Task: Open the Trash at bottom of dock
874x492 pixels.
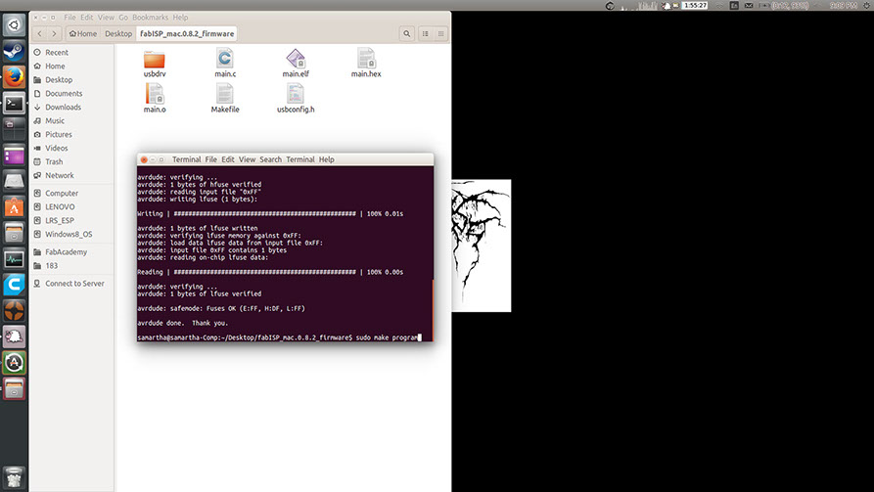Action: coord(14,477)
